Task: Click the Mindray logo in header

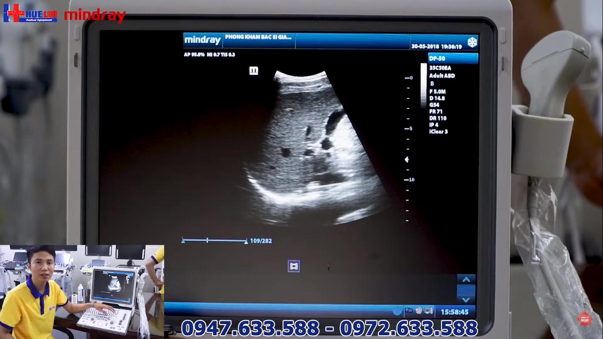Action: click(202, 41)
